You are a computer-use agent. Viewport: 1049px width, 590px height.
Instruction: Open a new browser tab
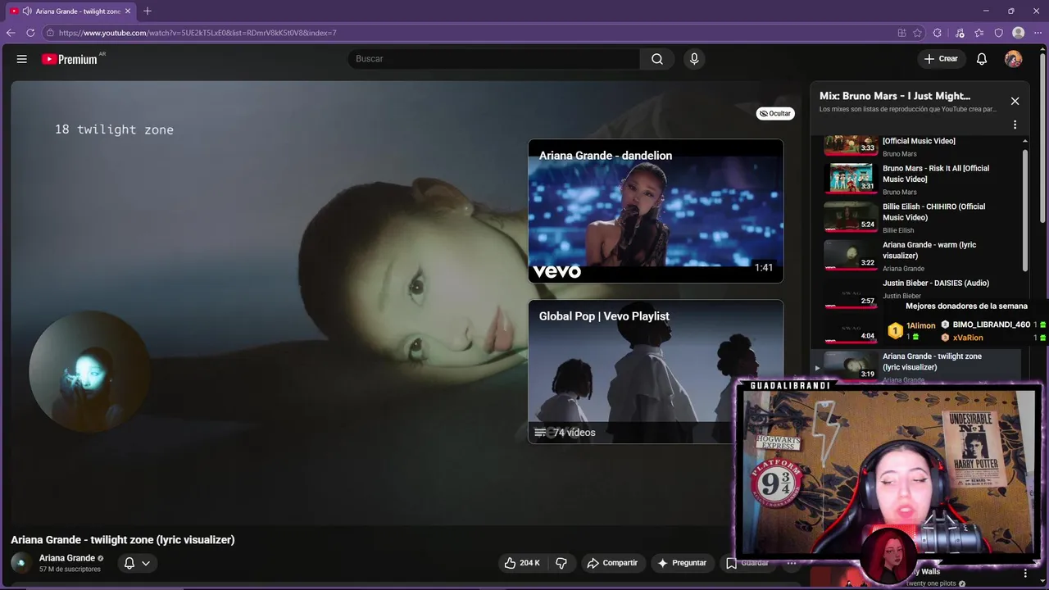(x=148, y=11)
